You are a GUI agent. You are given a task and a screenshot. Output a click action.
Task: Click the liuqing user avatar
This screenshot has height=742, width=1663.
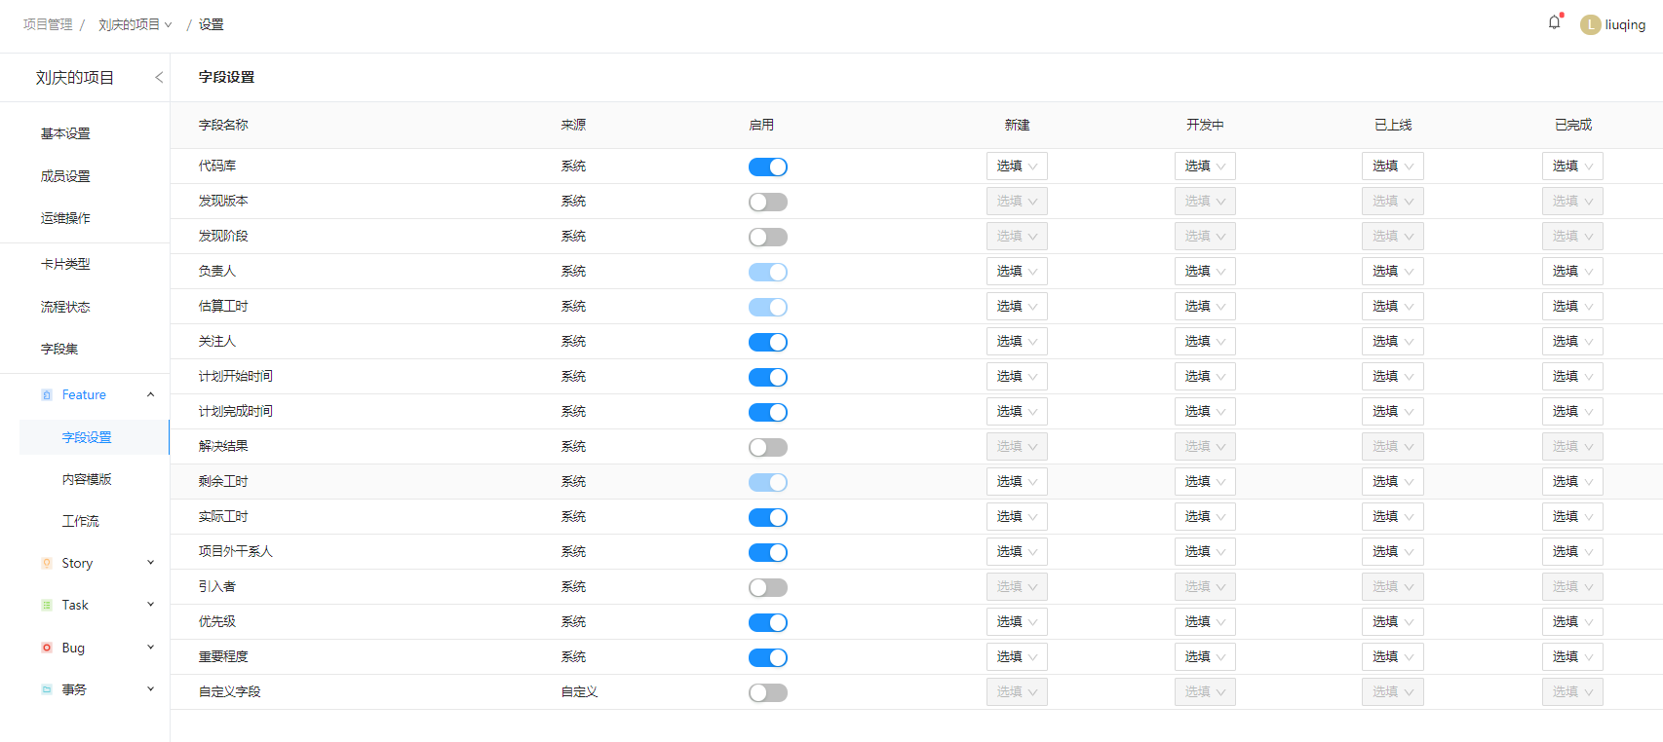click(x=1590, y=24)
